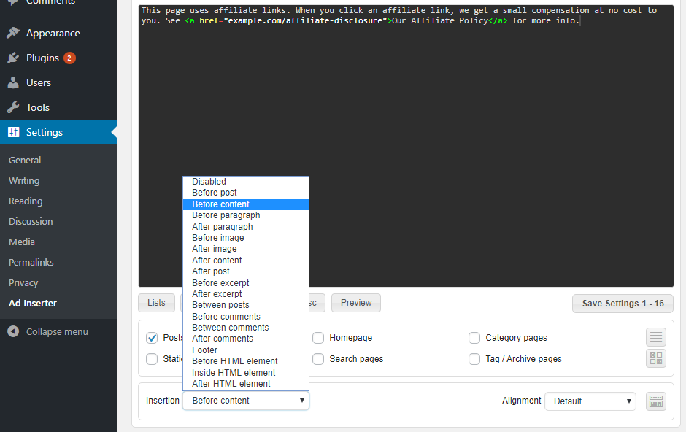Select 'After paragraph' from the insertion list

(x=223, y=227)
